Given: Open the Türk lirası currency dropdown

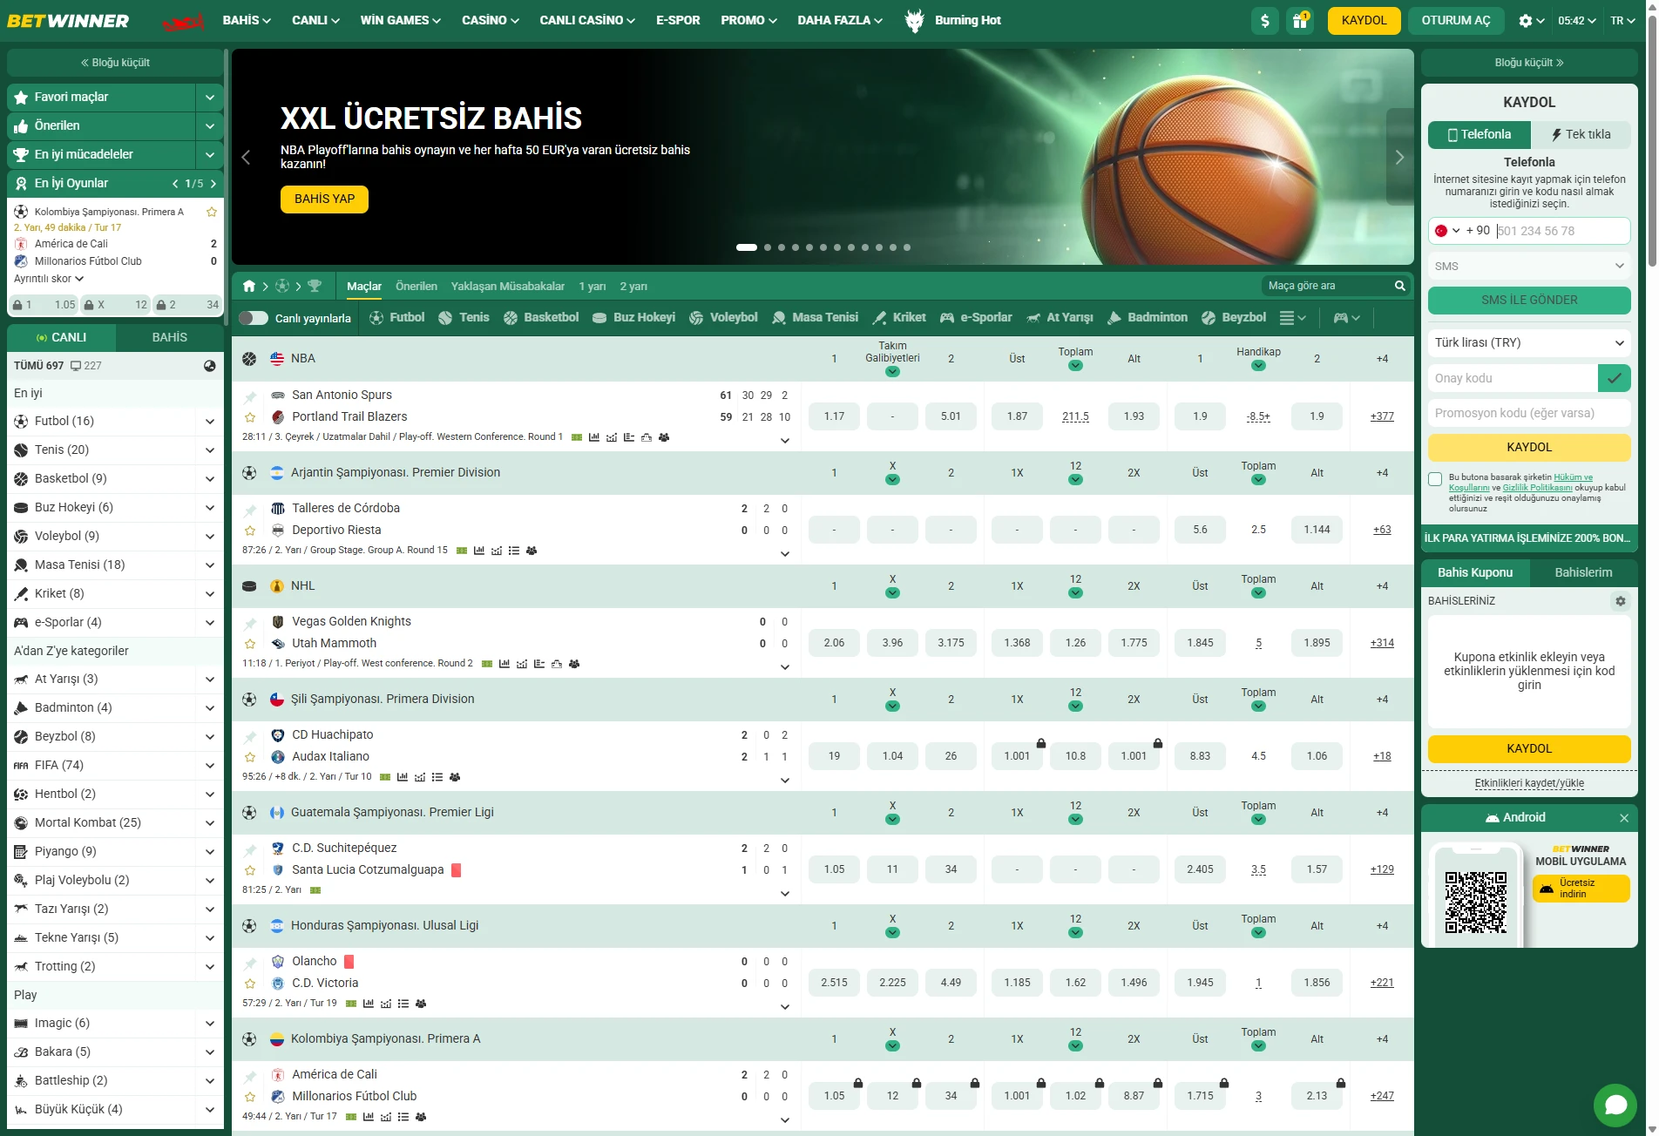Looking at the screenshot, I should coord(1529,342).
